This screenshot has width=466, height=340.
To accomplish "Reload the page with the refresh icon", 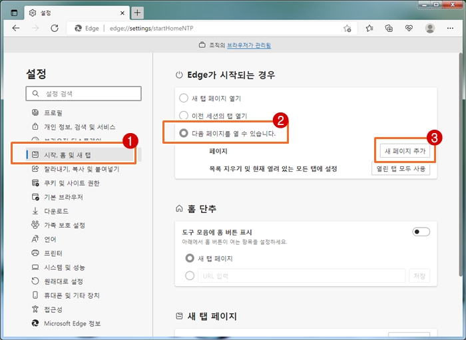I will [55, 28].
